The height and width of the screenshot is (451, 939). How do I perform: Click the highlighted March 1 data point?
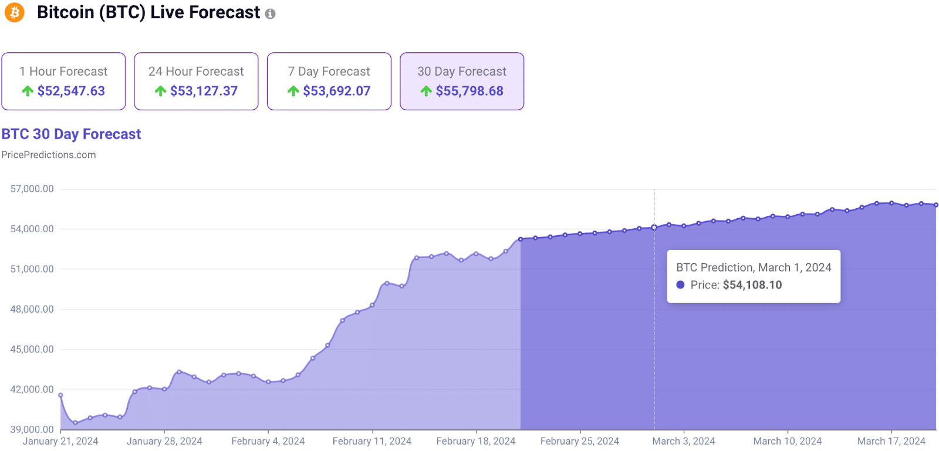coord(654,228)
